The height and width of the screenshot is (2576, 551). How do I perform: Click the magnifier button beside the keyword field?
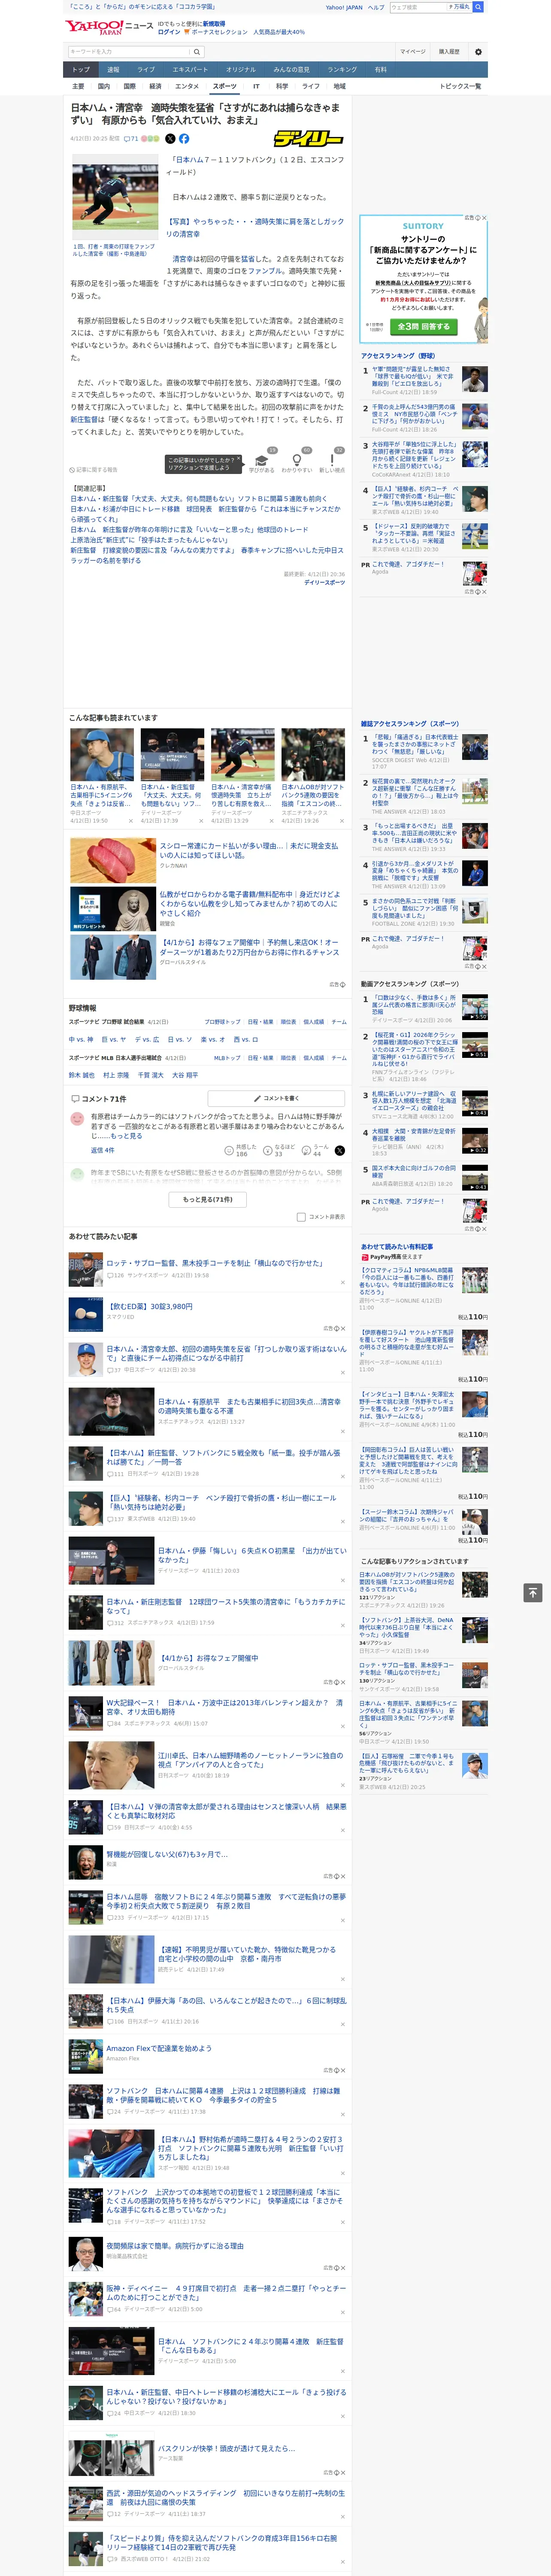tap(197, 52)
